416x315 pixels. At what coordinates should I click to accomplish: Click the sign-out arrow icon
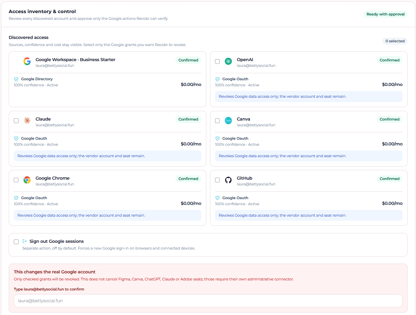(25, 241)
